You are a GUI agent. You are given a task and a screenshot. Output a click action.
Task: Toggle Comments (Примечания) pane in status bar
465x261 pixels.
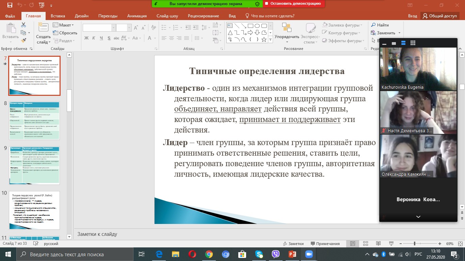324,244
